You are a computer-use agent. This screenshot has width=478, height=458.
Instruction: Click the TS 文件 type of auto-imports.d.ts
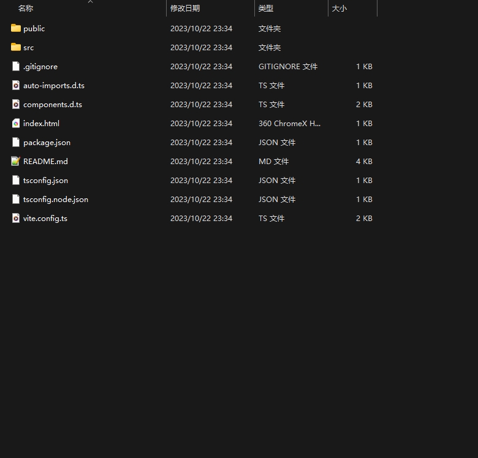pos(271,86)
